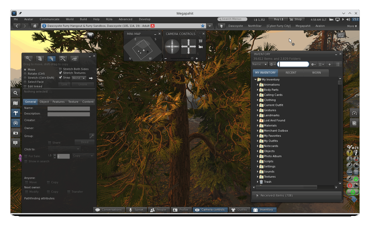The width and height of the screenshot is (370, 230).
Task: Select the Move hand tool in build window
Action: (x=40, y=58)
